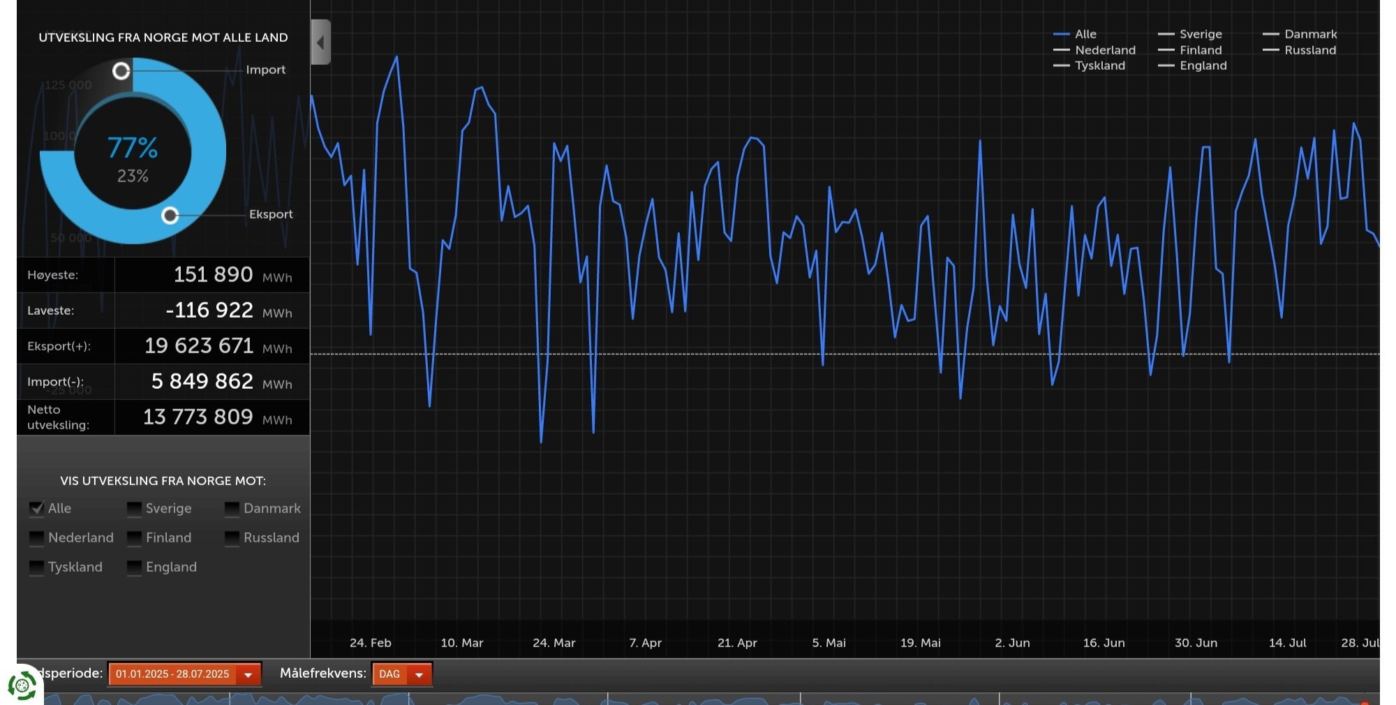The image size is (1396, 705).
Task: Click the arrow on the date period selector
Action: click(248, 675)
